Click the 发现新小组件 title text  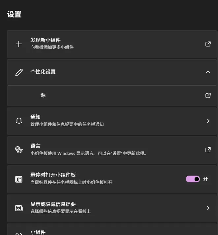point(46,40)
